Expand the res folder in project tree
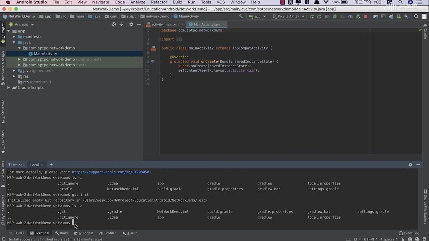Image resolution: width=429 pixels, height=241 pixels. tap(14, 76)
